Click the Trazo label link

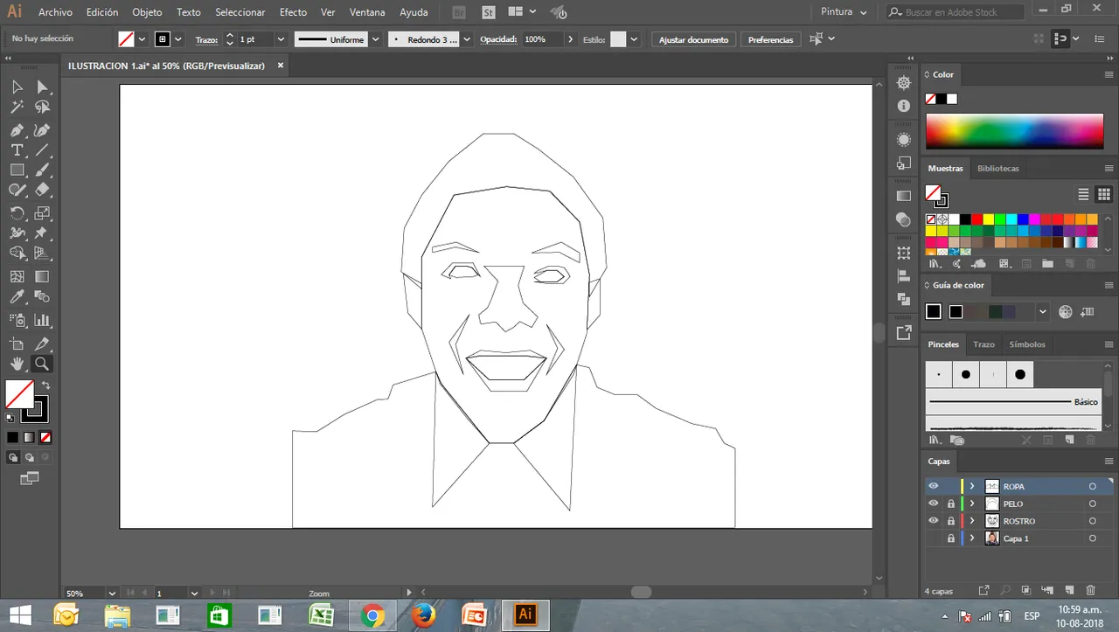tap(206, 39)
